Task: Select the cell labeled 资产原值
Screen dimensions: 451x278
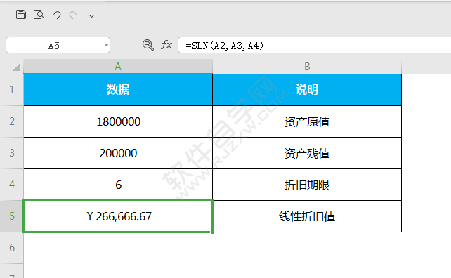Action: pos(307,121)
